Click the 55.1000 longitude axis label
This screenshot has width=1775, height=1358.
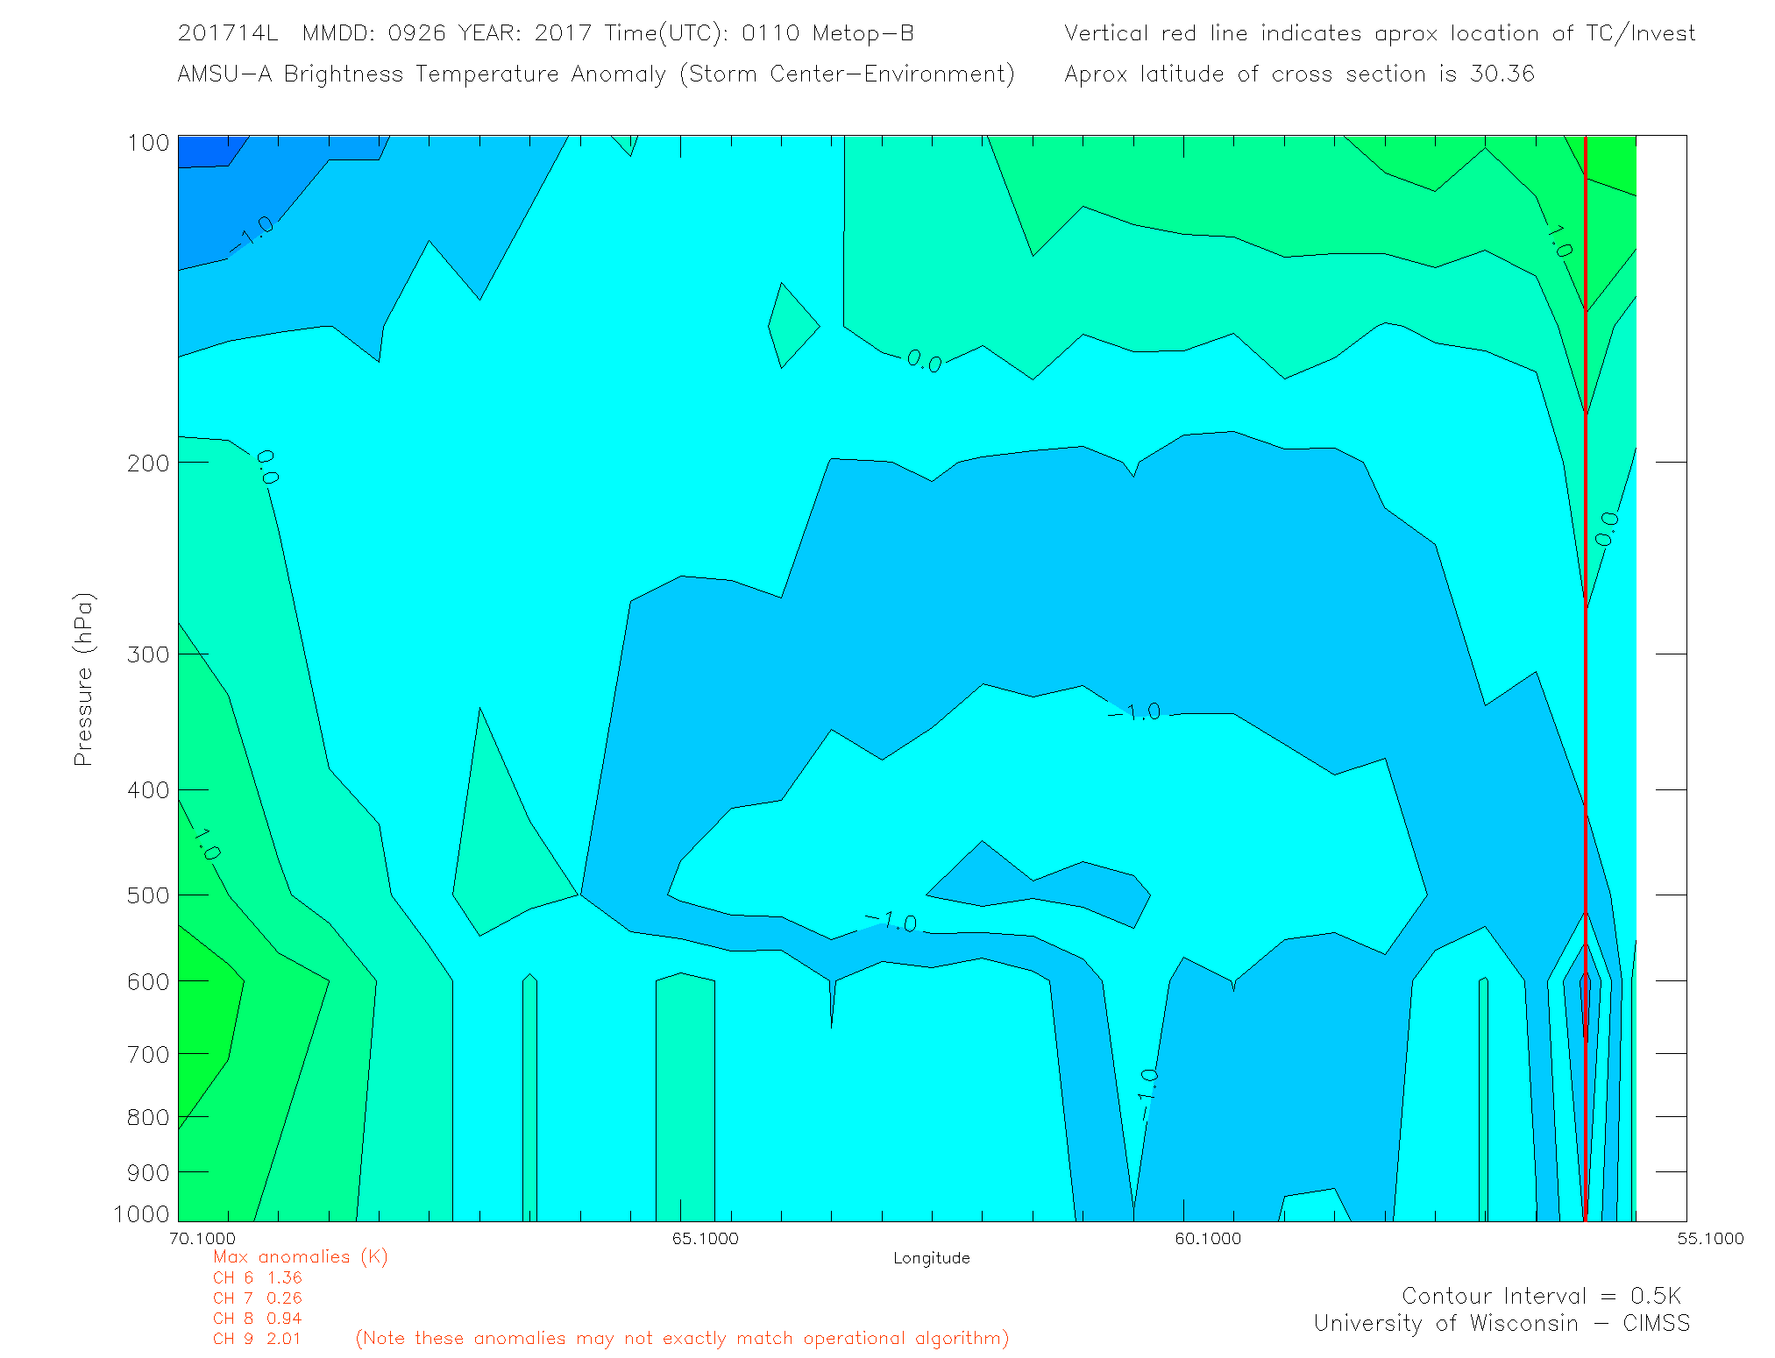[1710, 1238]
